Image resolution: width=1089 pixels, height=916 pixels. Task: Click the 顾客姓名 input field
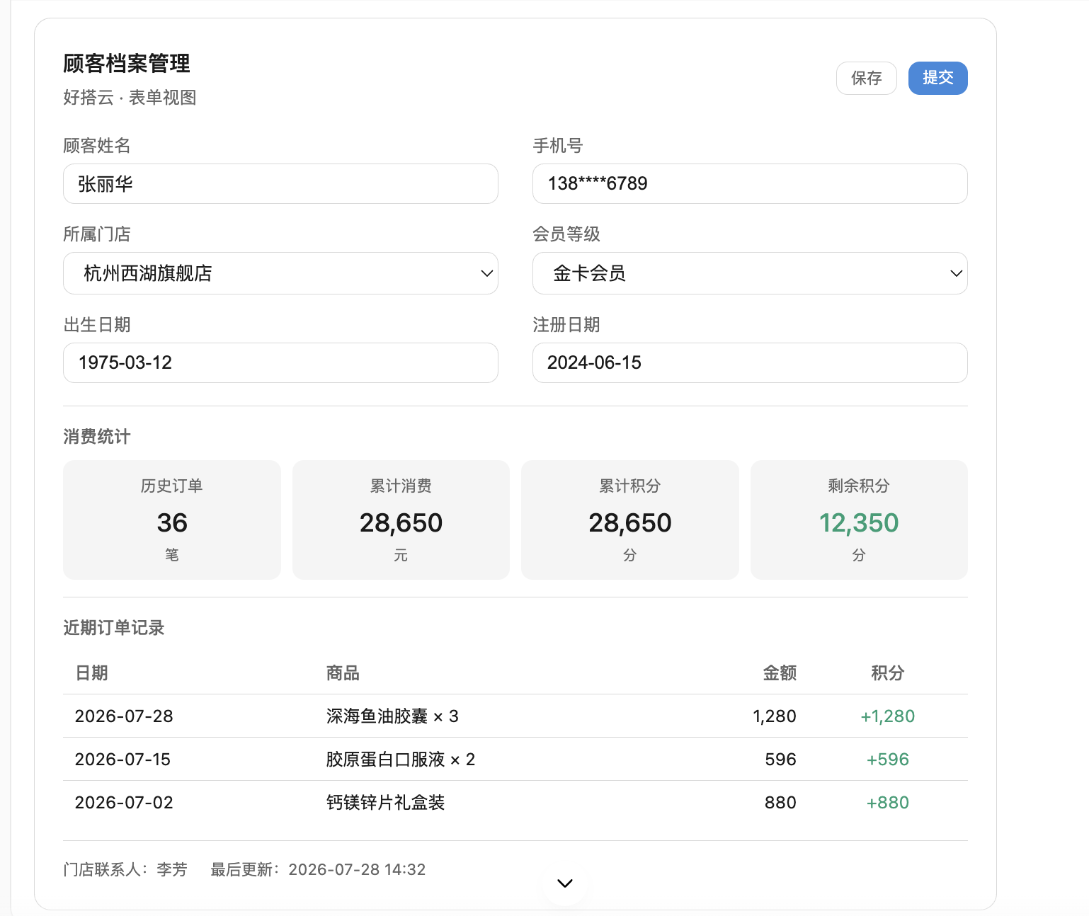click(x=280, y=184)
